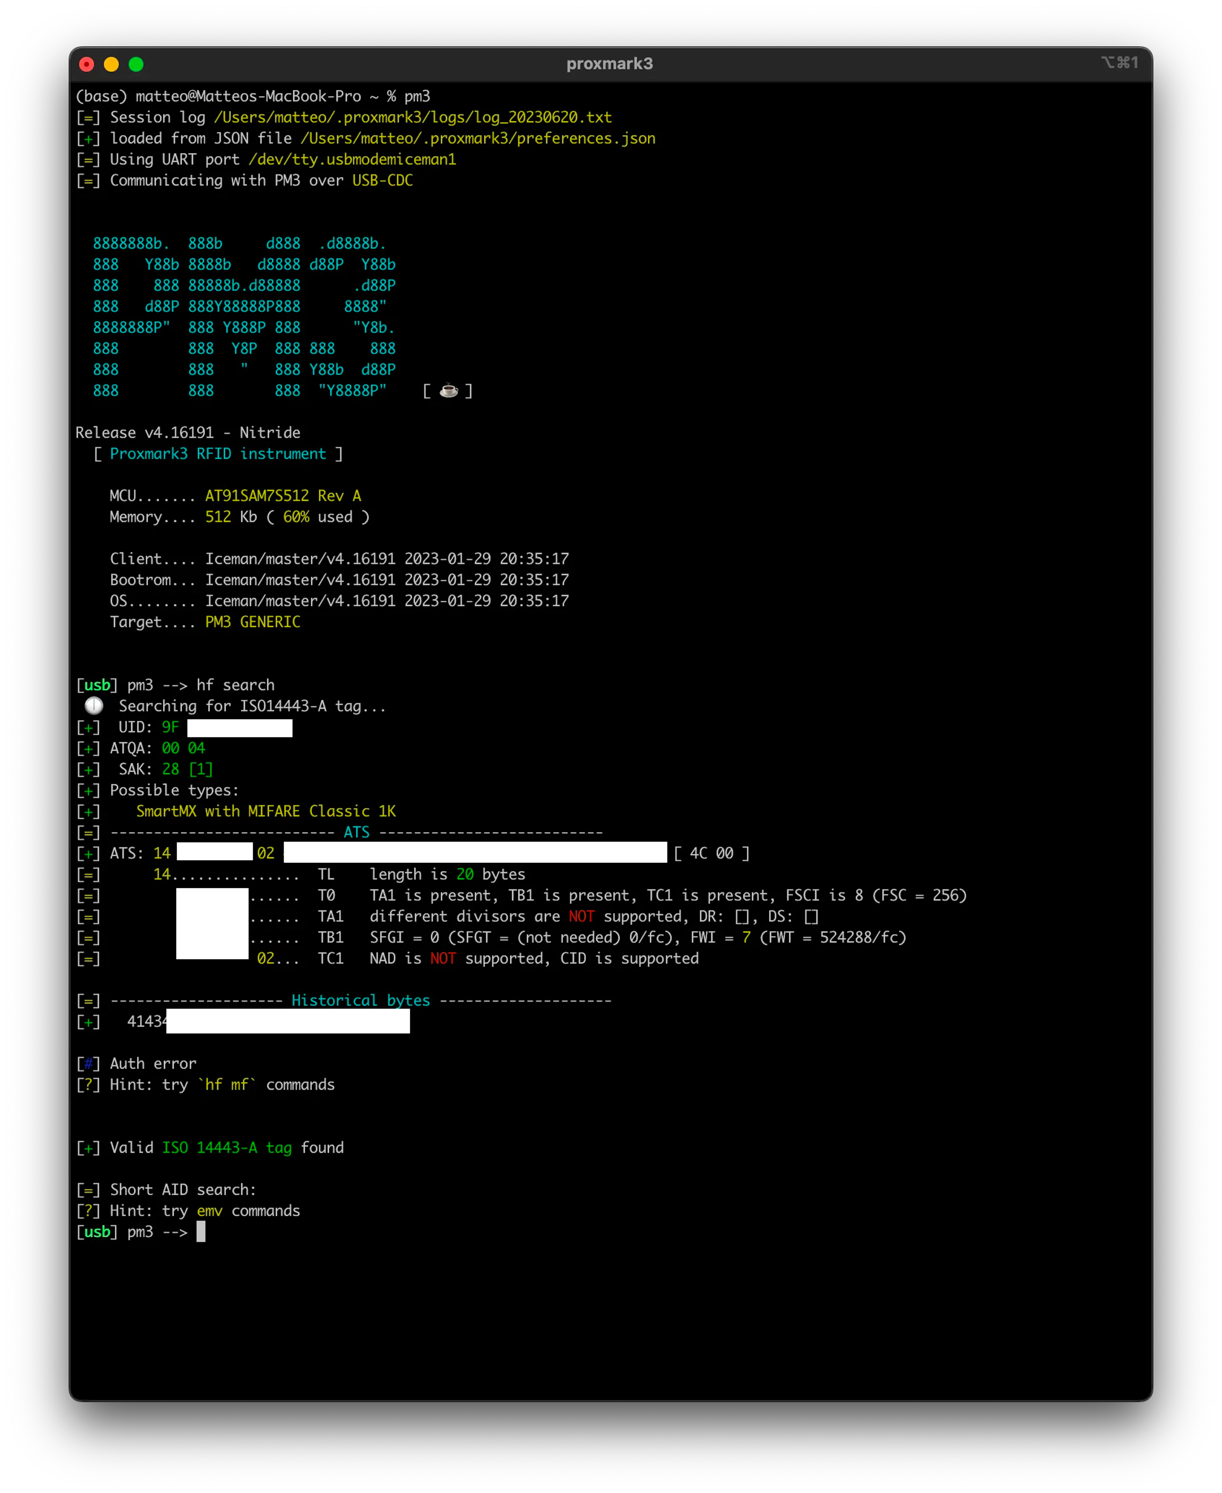This screenshot has height=1493, width=1222.
Task: Select the MCU value AT91SAM7S512 Rev A
Action: pyautogui.click(x=283, y=496)
